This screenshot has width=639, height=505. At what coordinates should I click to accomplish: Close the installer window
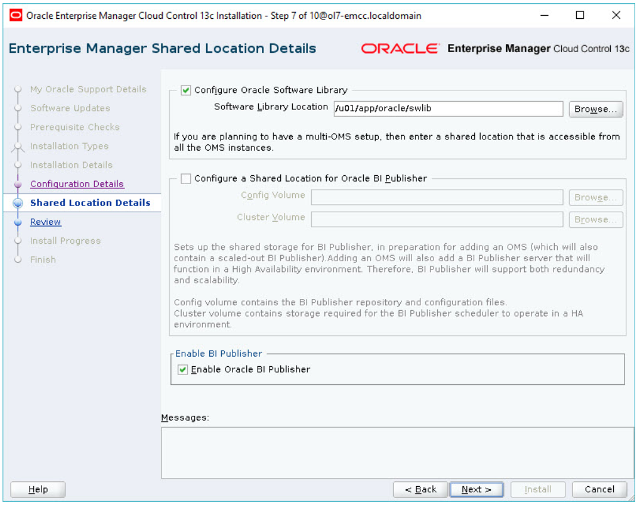tap(616, 16)
